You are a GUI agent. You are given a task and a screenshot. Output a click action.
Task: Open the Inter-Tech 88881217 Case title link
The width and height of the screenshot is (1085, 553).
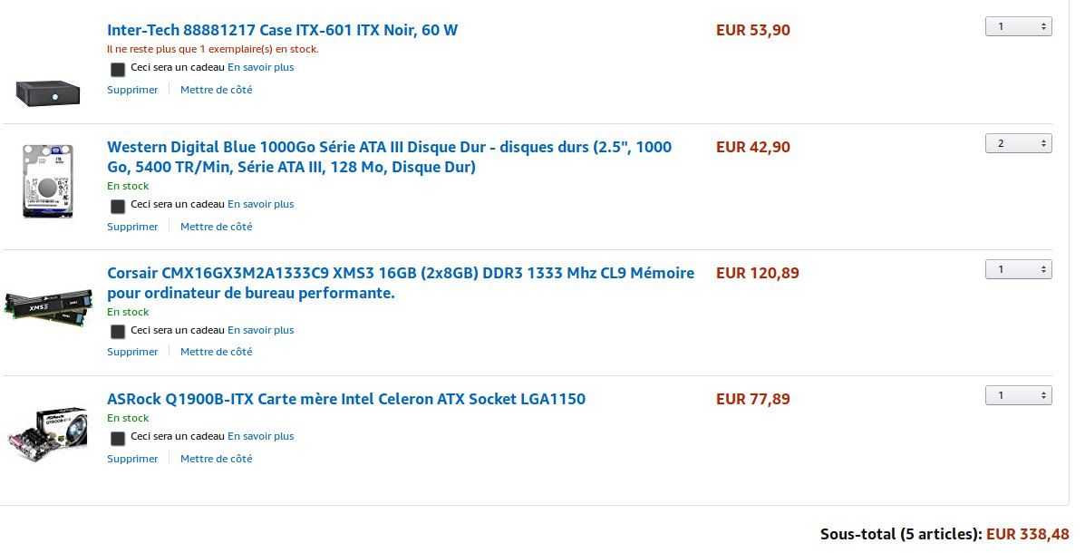[282, 30]
